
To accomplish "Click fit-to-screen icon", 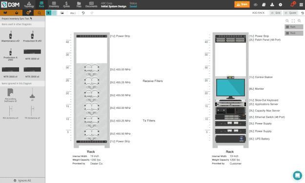I will pyautogui.click(x=293, y=21).
